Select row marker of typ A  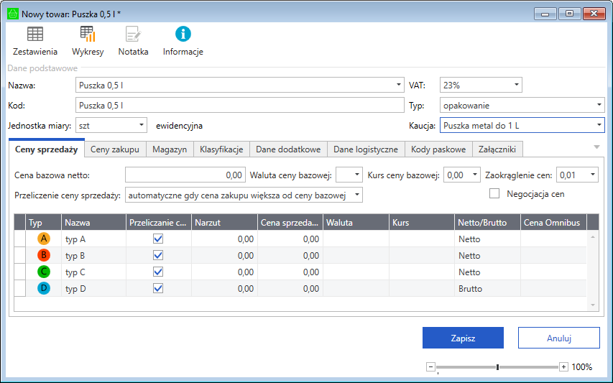20,239
